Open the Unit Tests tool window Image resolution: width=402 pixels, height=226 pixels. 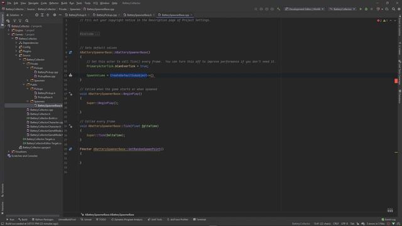pyautogui.click(x=155, y=220)
